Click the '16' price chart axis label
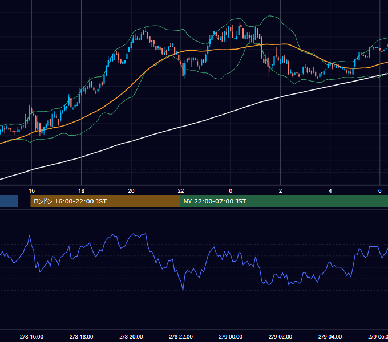 pyautogui.click(x=32, y=191)
